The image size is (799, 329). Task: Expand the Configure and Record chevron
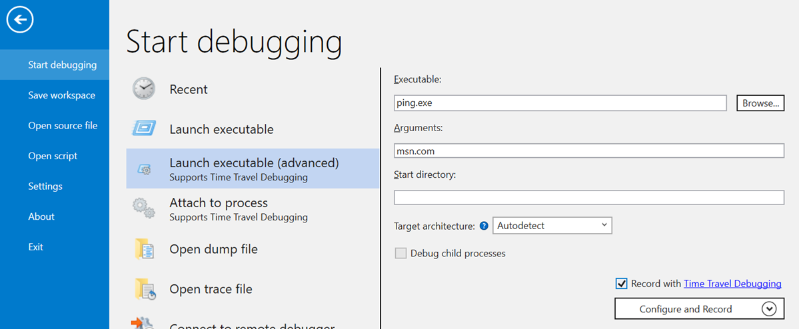click(769, 309)
